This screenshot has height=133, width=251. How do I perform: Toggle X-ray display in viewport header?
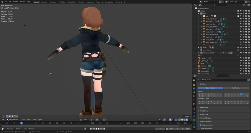click(176, 119)
